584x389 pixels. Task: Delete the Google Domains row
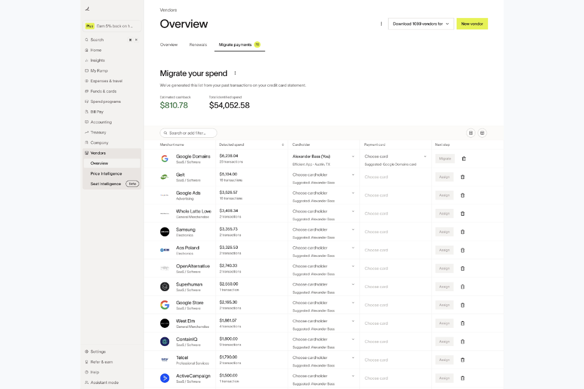(x=464, y=158)
